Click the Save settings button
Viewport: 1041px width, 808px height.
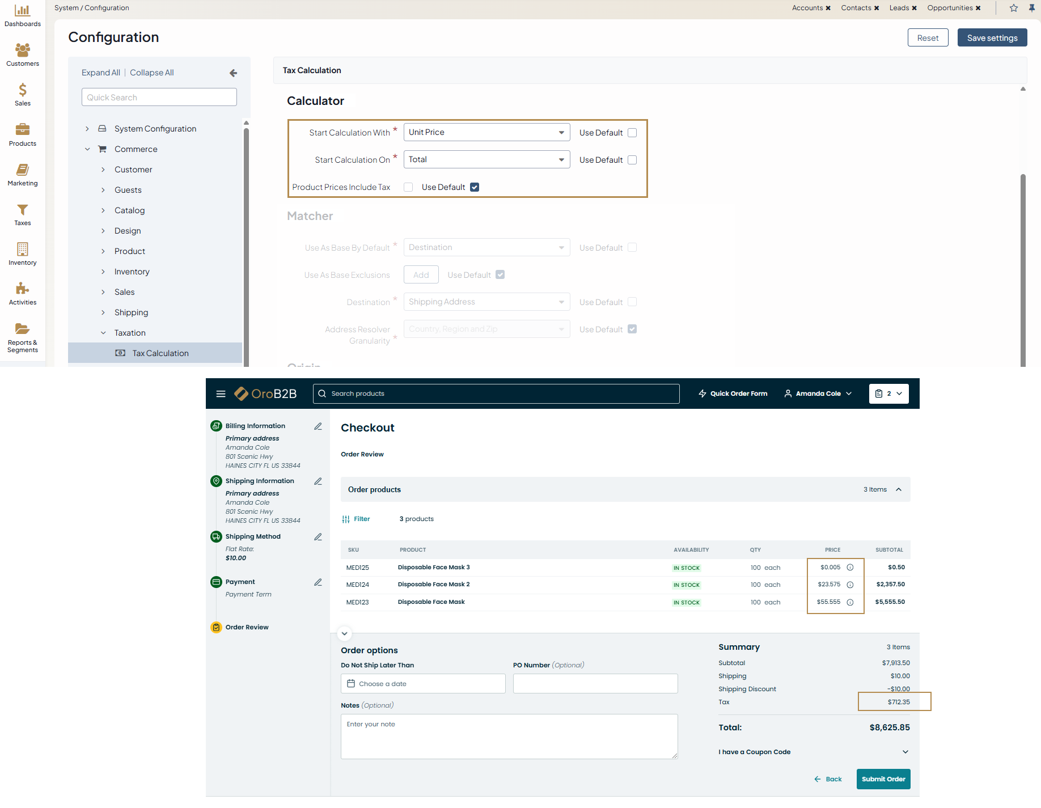[992, 38]
